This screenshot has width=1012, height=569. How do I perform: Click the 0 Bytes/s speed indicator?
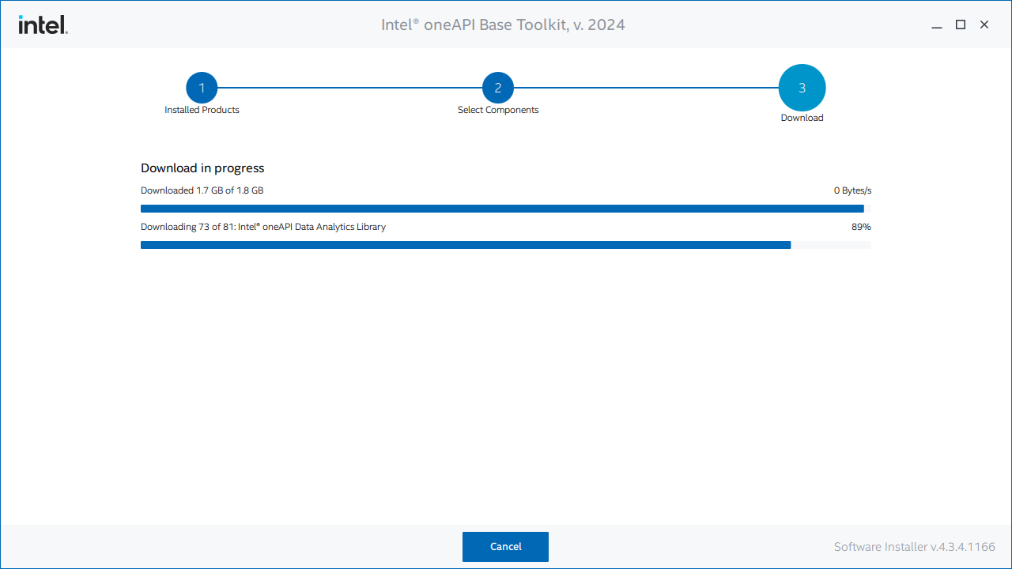point(852,190)
